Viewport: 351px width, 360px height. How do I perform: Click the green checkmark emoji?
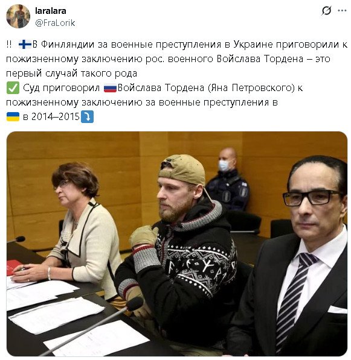pos(13,87)
